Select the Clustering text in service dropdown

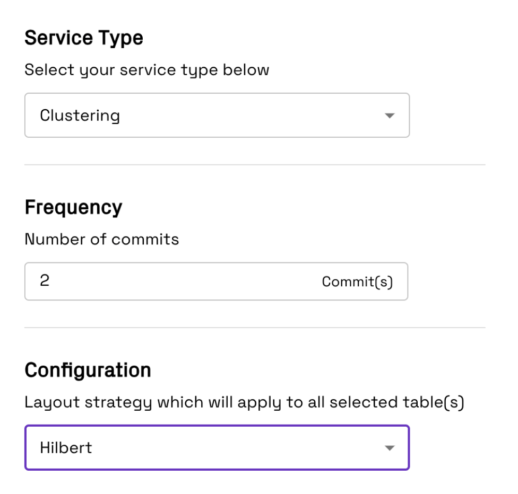pos(80,116)
